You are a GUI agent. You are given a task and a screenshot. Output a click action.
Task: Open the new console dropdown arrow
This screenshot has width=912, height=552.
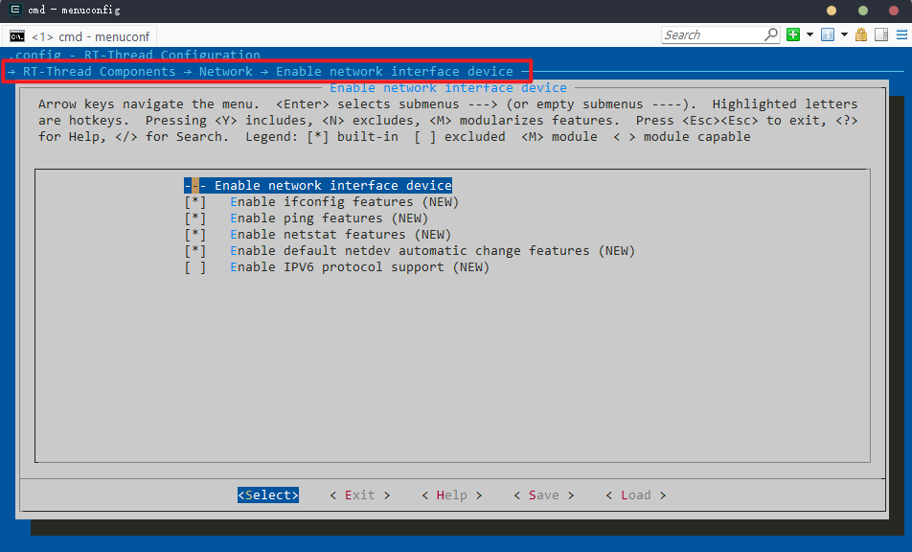[x=809, y=35]
